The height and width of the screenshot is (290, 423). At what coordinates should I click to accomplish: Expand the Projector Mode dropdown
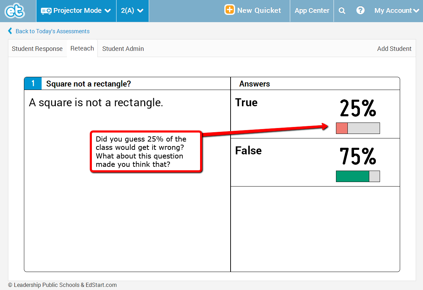click(107, 11)
